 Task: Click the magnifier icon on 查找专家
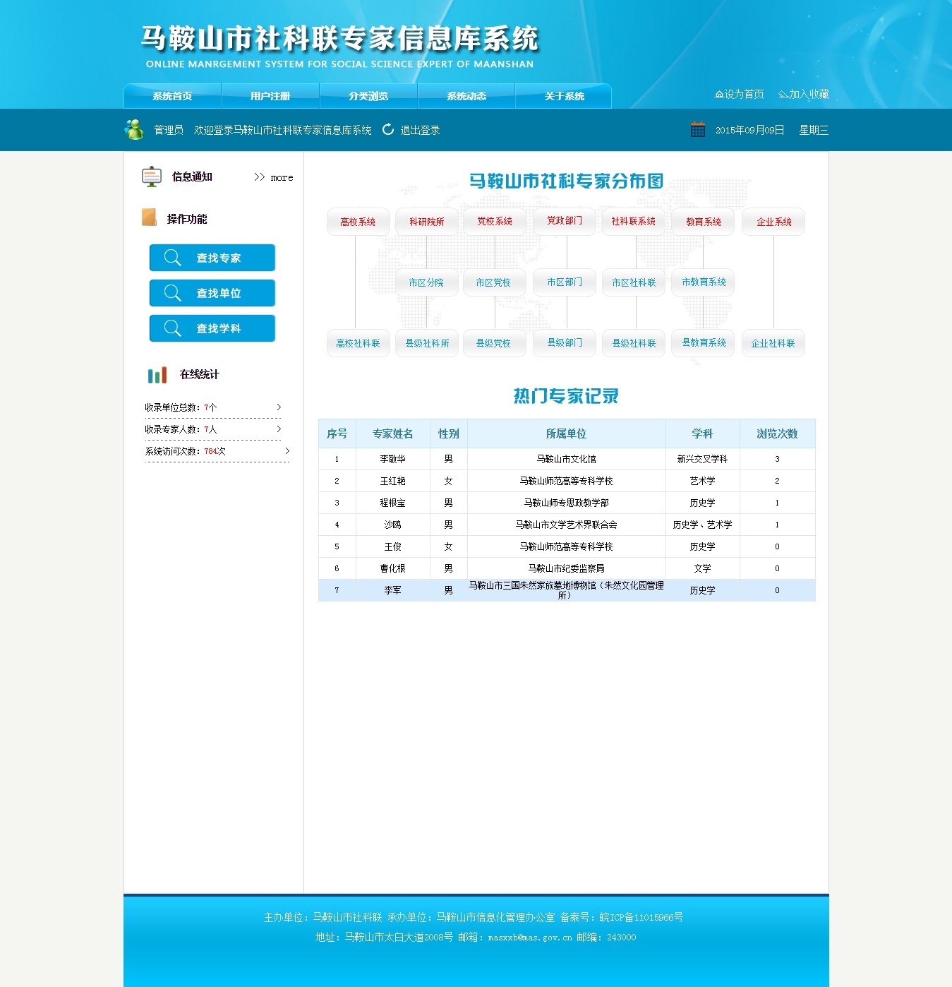(173, 258)
